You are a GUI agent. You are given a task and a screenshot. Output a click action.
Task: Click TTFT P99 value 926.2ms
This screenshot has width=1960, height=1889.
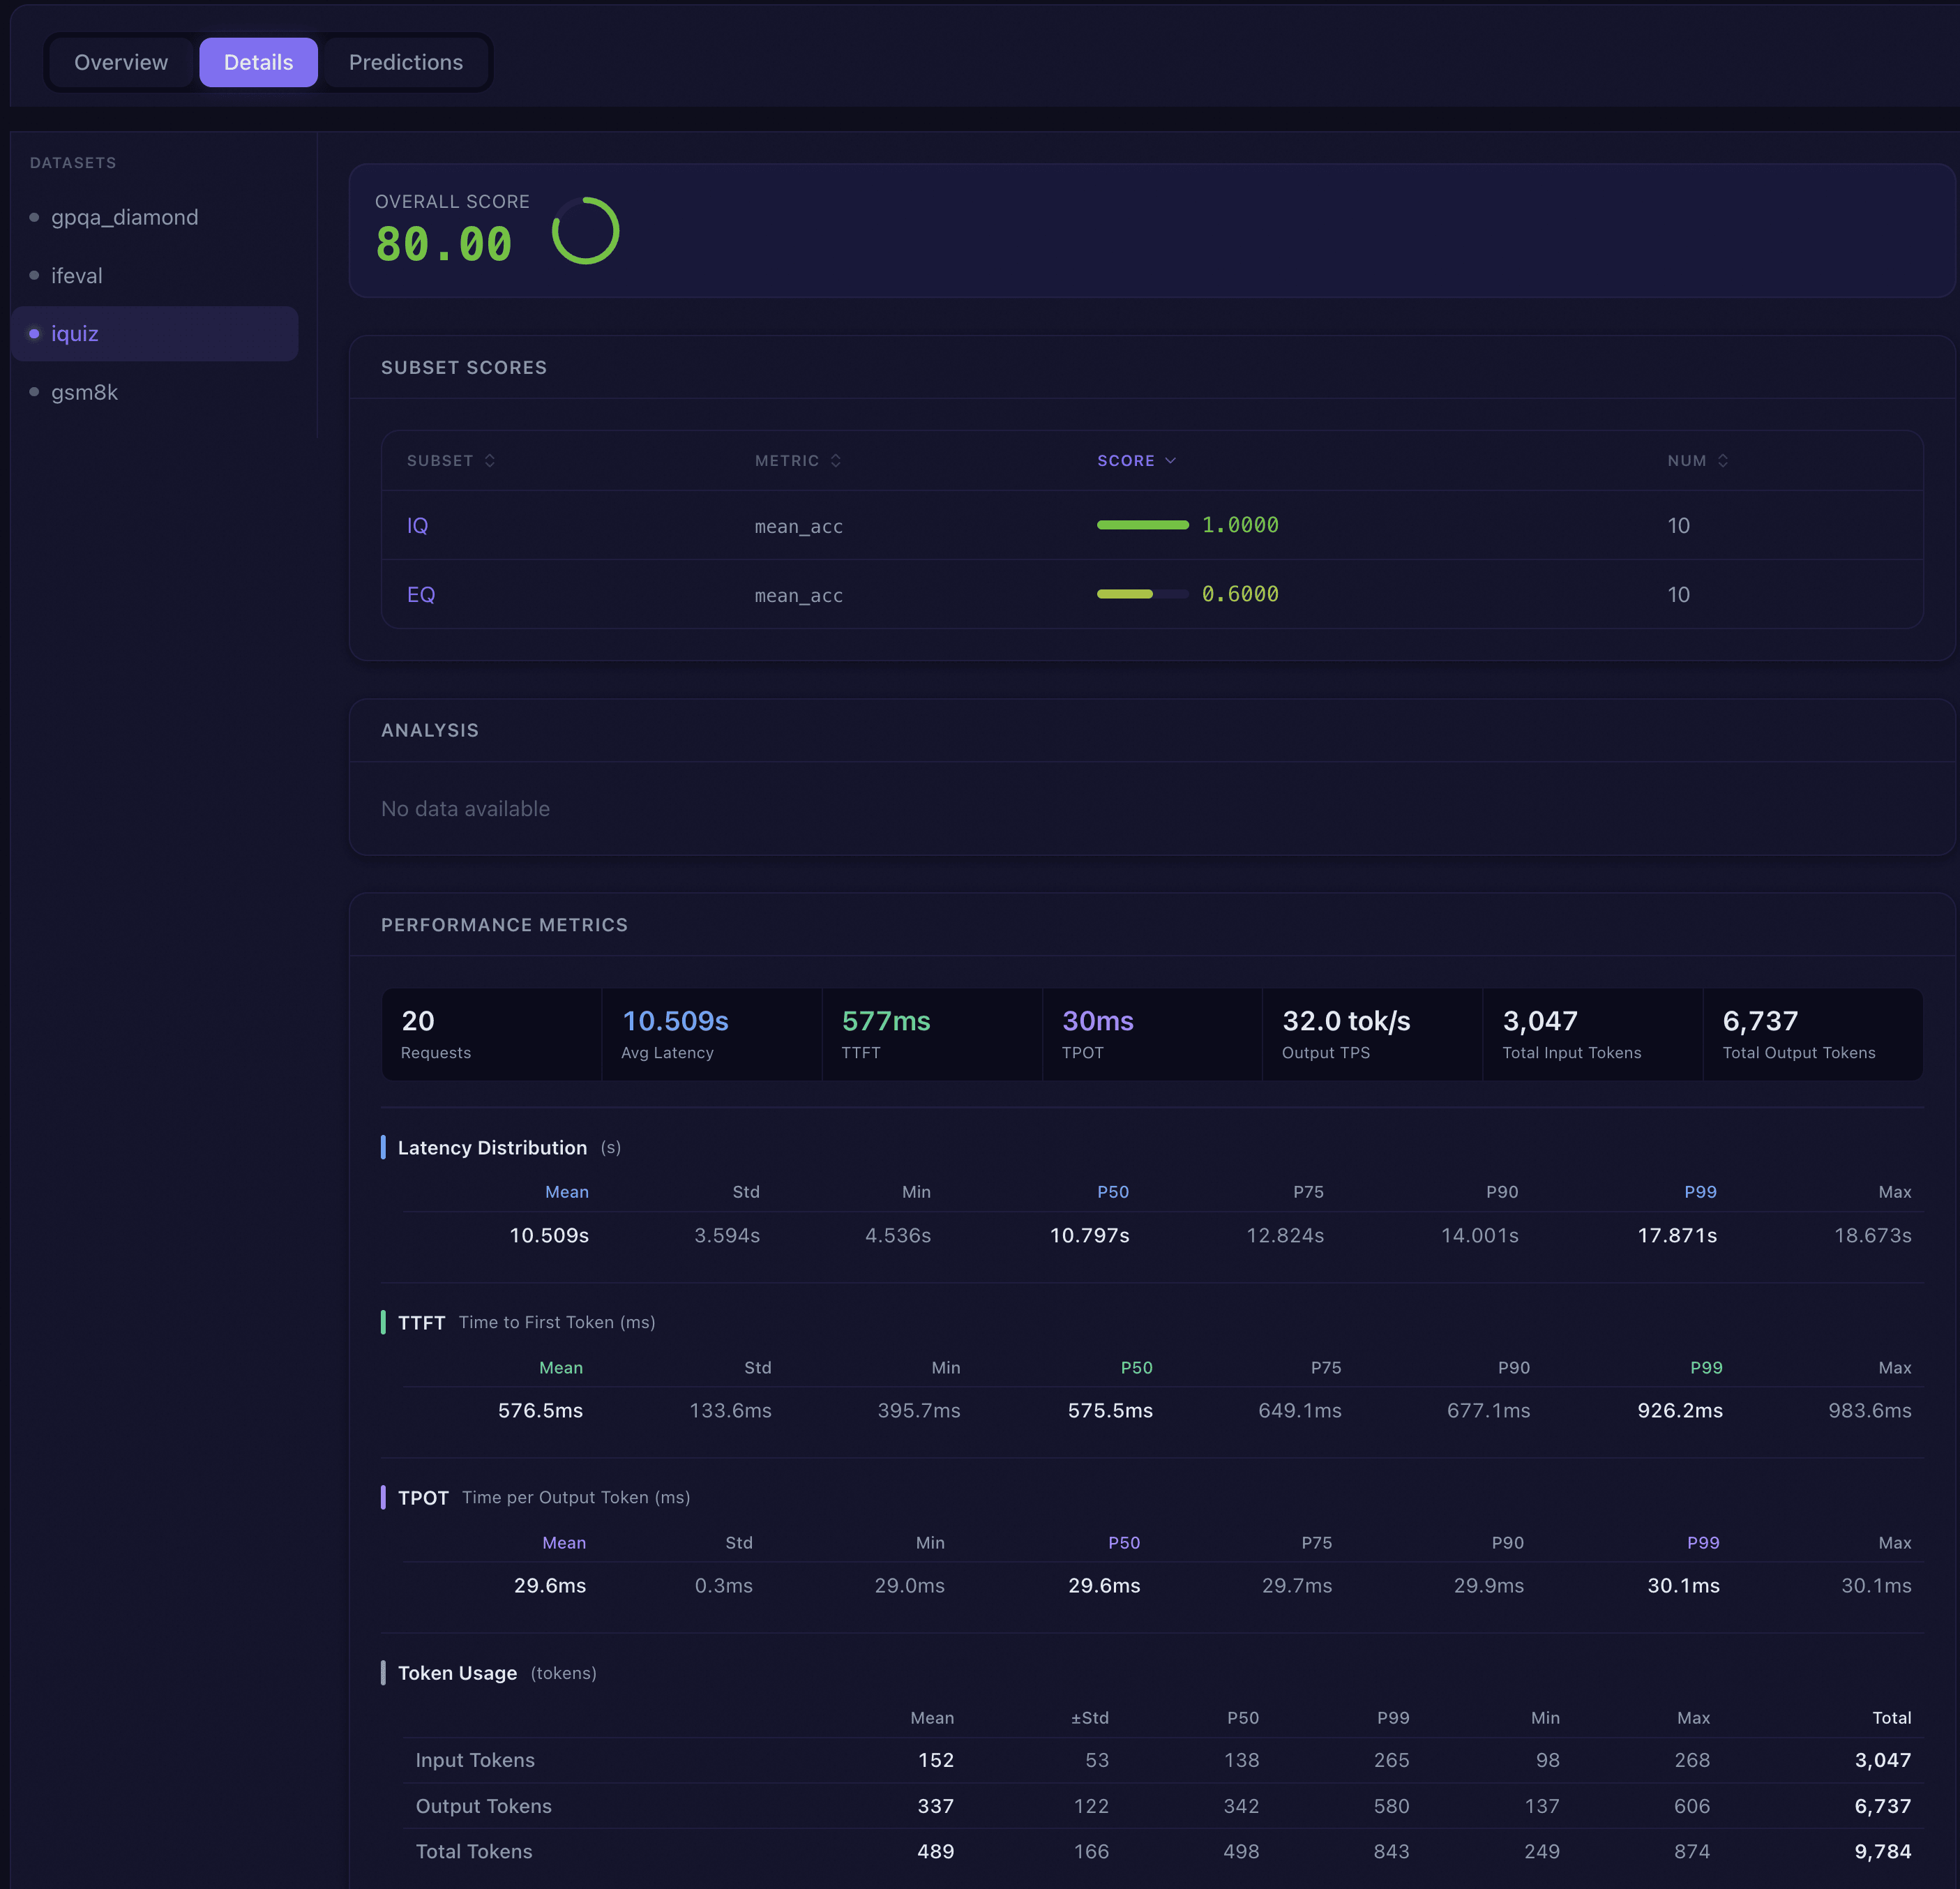click(1680, 1410)
